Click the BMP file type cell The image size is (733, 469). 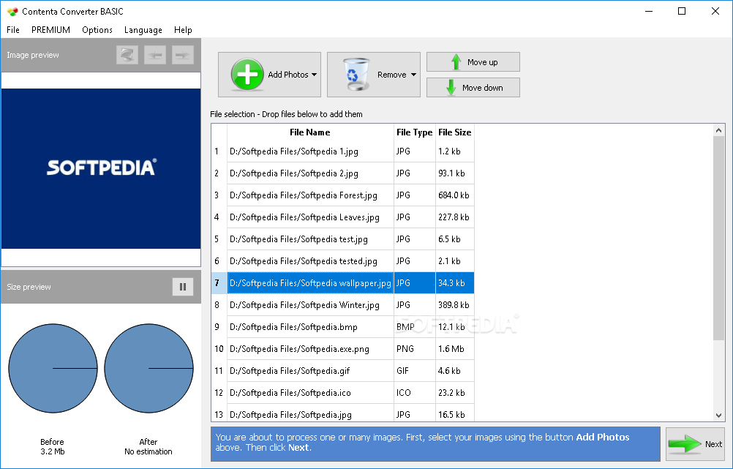415,327
